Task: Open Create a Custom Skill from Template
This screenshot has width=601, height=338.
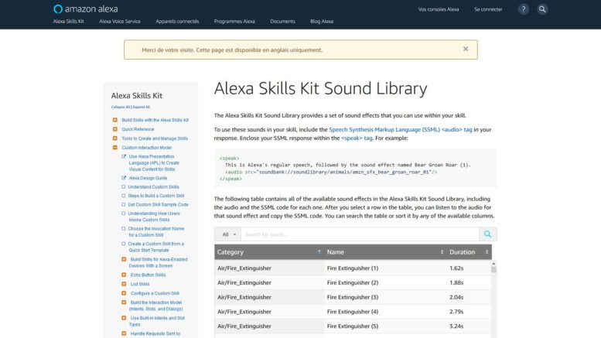Action: click(x=156, y=247)
